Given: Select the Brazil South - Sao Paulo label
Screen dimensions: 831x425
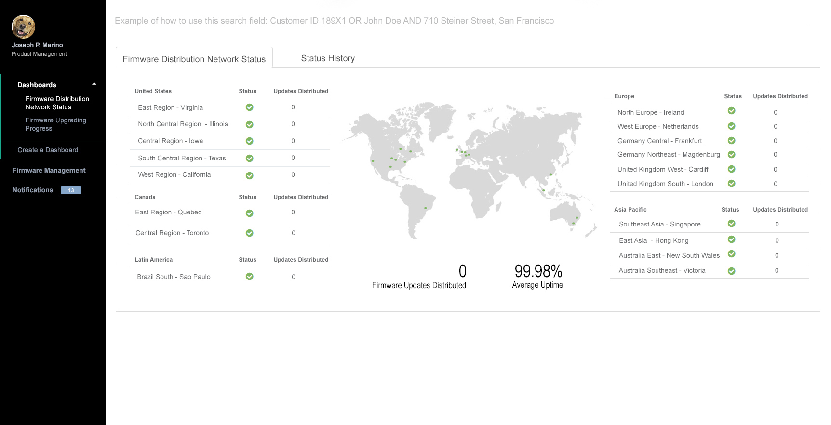Looking at the screenshot, I should 174,277.
